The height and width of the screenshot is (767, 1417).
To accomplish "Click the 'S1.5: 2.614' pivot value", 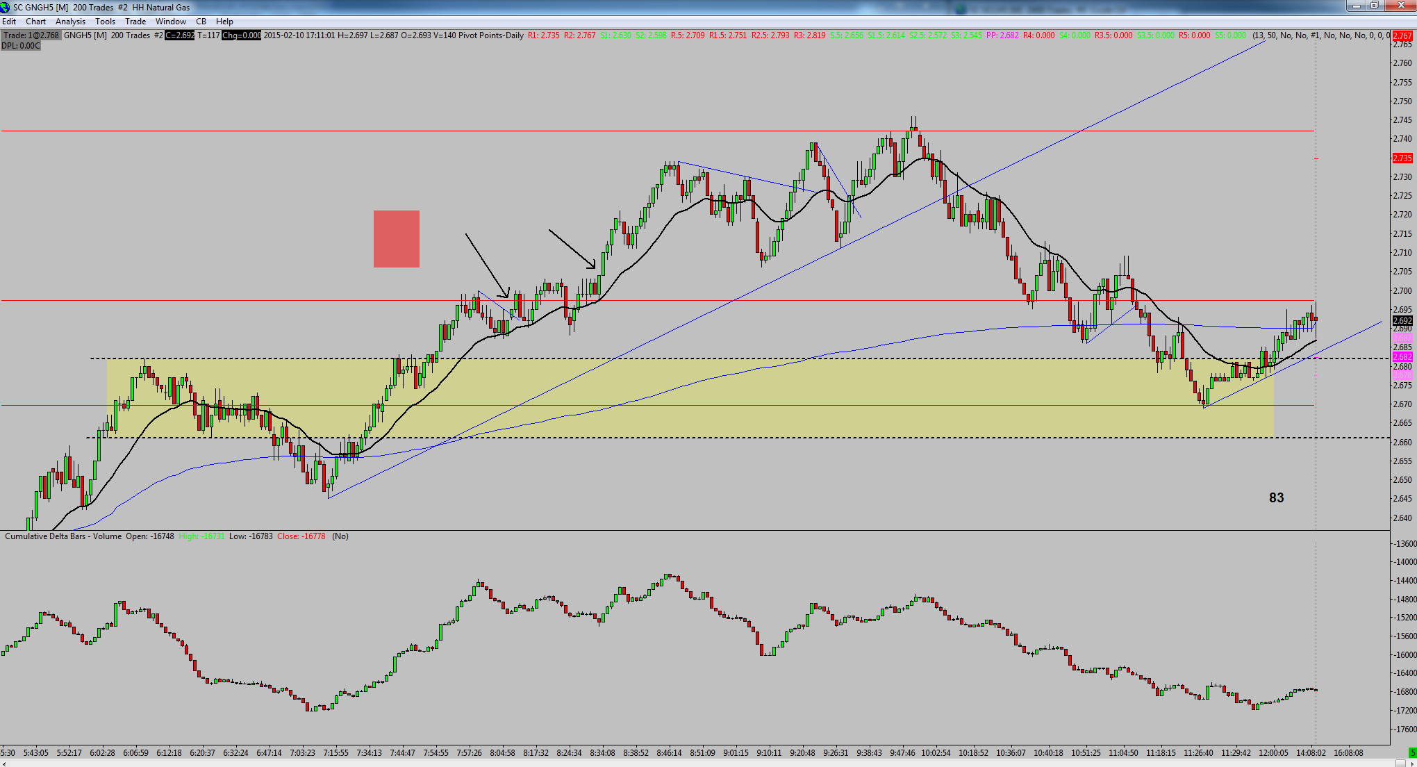I will 886,35.
